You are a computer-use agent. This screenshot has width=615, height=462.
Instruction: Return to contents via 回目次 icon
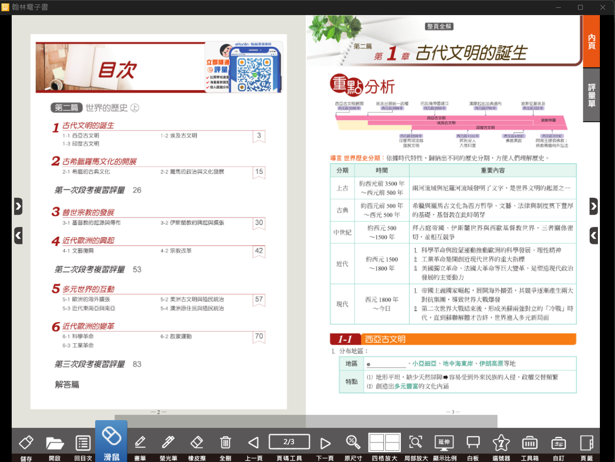pyautogui.click(x=83, y=443)
